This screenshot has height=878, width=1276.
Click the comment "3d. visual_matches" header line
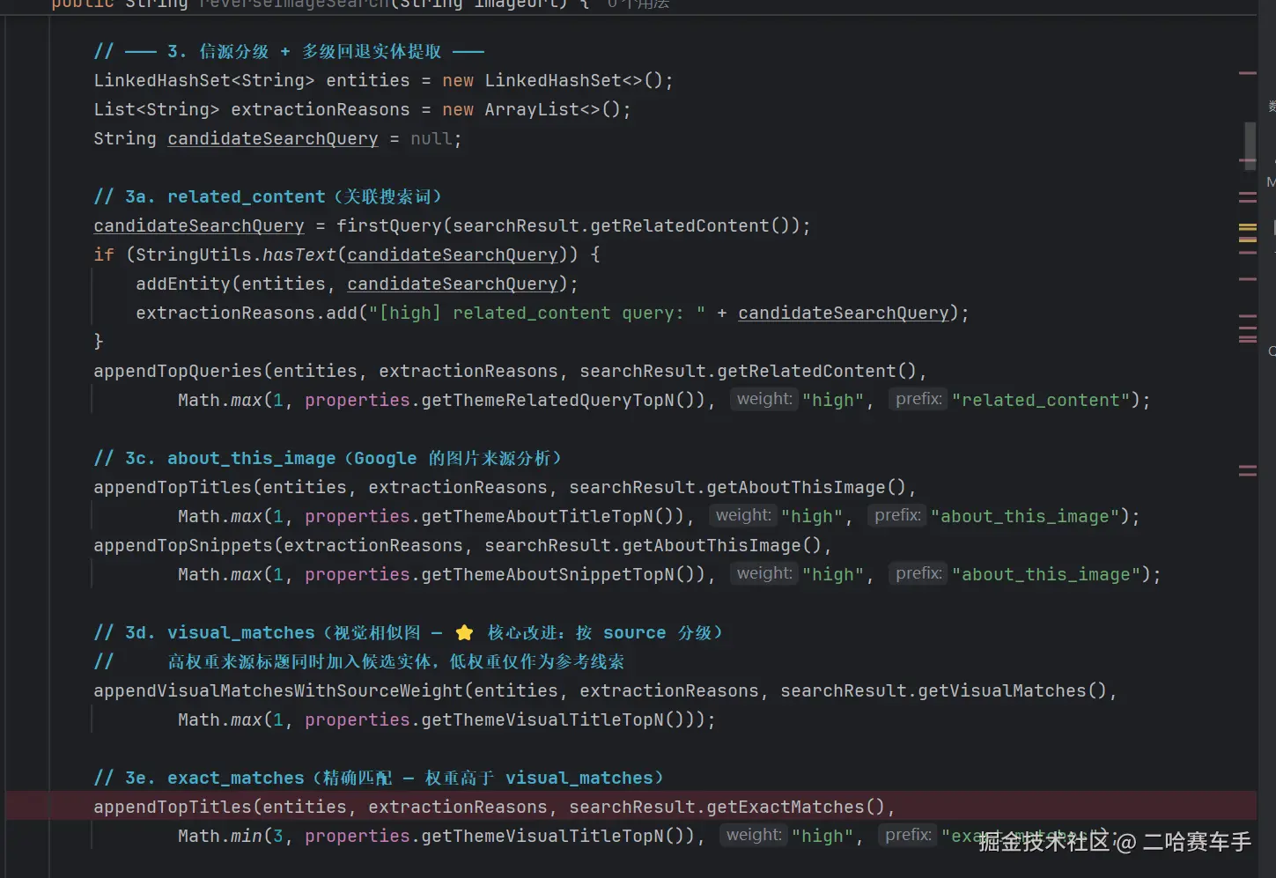pos(409,632)
